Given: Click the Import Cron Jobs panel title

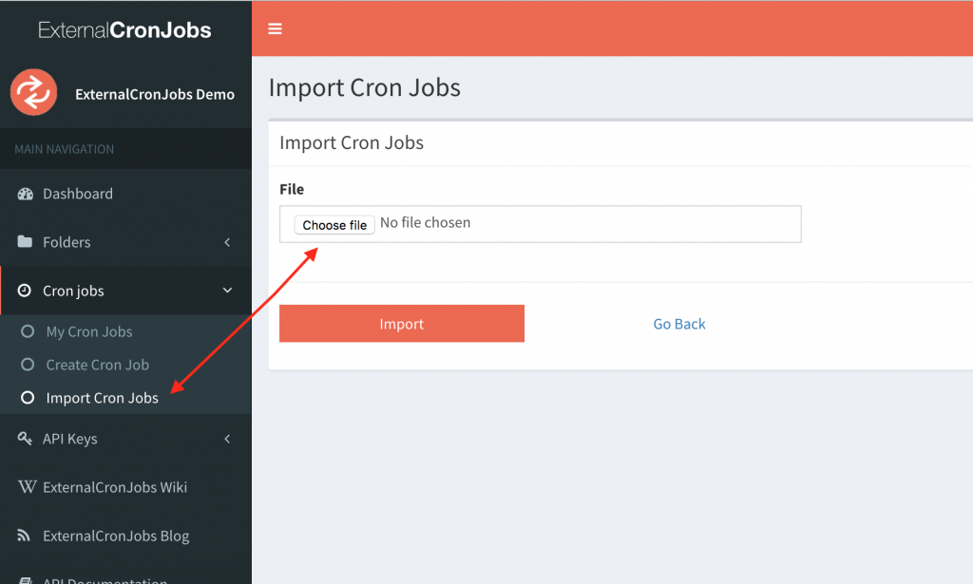Looking at the screenshot, I should (x=352, y=142).
